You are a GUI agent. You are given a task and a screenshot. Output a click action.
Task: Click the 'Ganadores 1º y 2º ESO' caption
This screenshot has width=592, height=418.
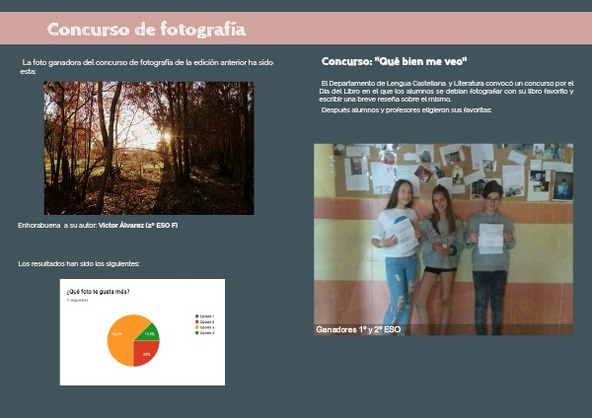click(358, 329)
